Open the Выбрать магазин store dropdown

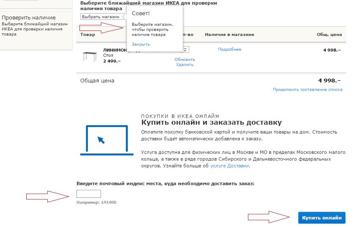tap(102, 17)
